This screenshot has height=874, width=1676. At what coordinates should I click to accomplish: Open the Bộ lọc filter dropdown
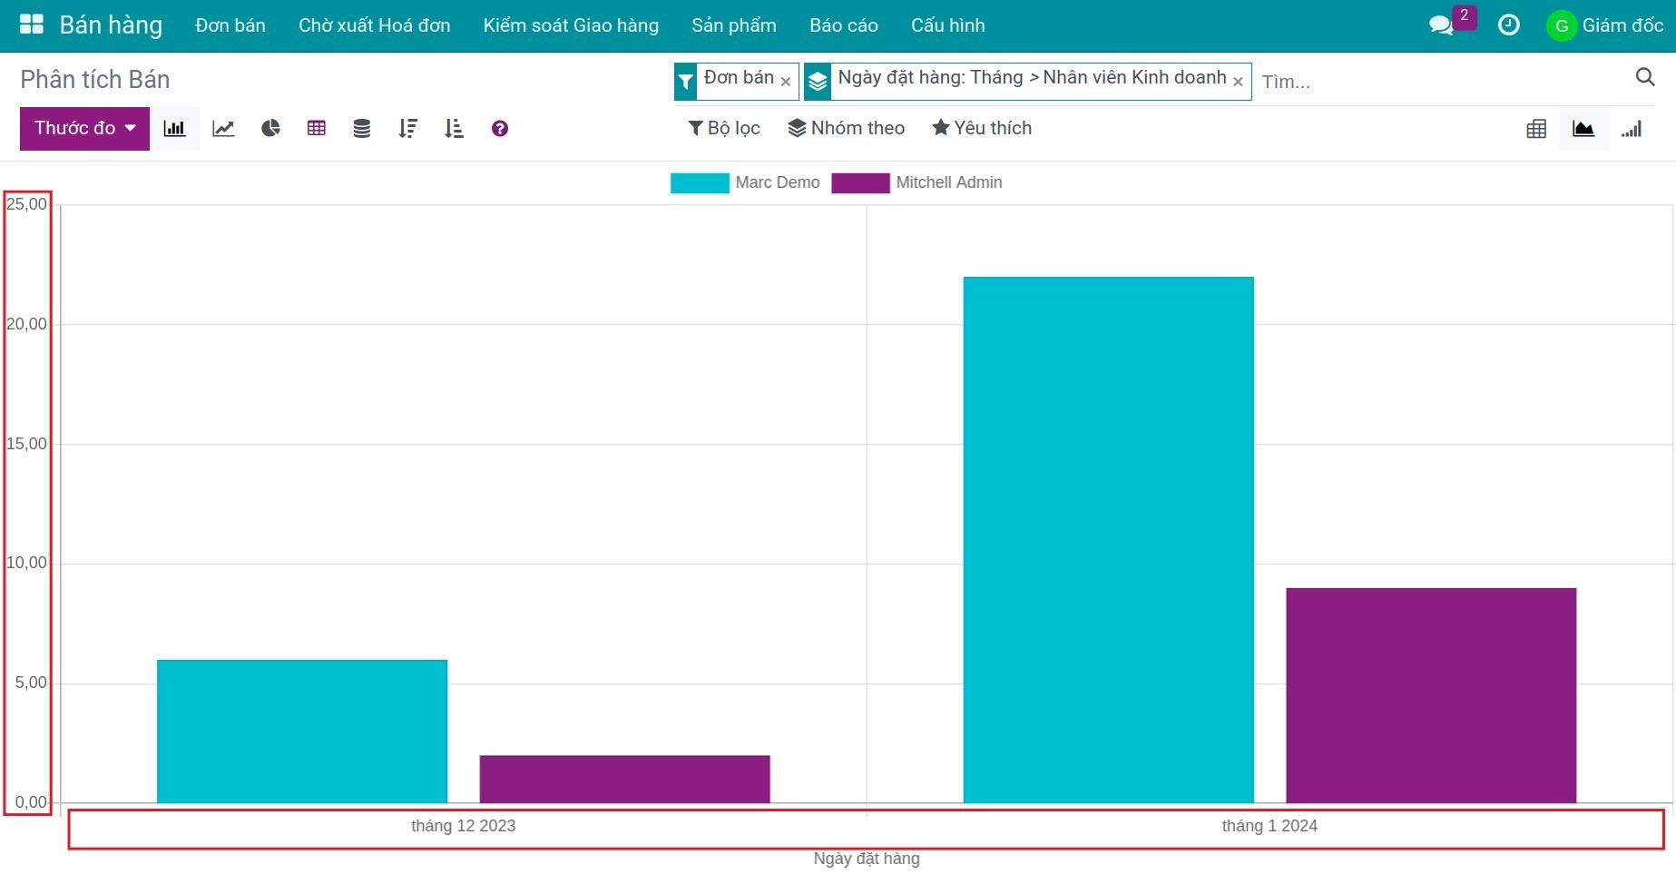724,128
